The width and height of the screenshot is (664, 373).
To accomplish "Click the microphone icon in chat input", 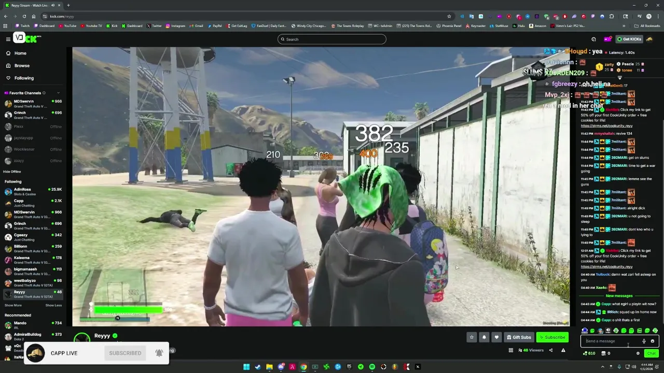I will (644, 341).
